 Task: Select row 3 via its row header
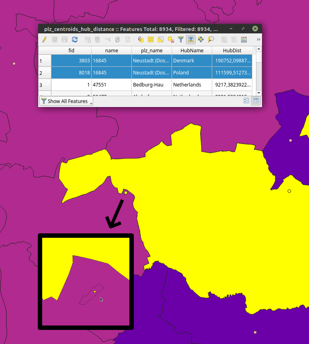(45, 85)
